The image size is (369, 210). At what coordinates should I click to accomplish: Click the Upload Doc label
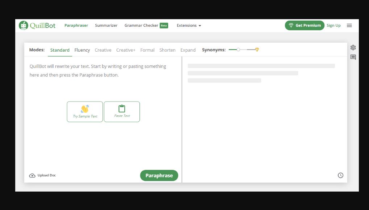coord(47,175)
